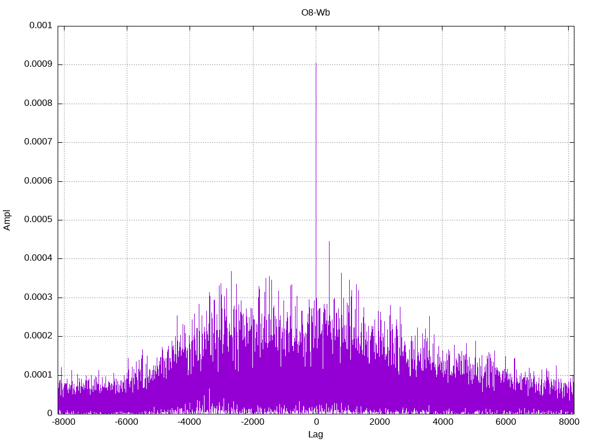590x442 pixels.
Task: Click the Ampl y-axis label
Action: (x=7, y=220)
